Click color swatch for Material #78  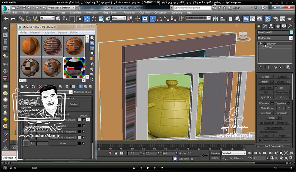click(x=80, y=131)
